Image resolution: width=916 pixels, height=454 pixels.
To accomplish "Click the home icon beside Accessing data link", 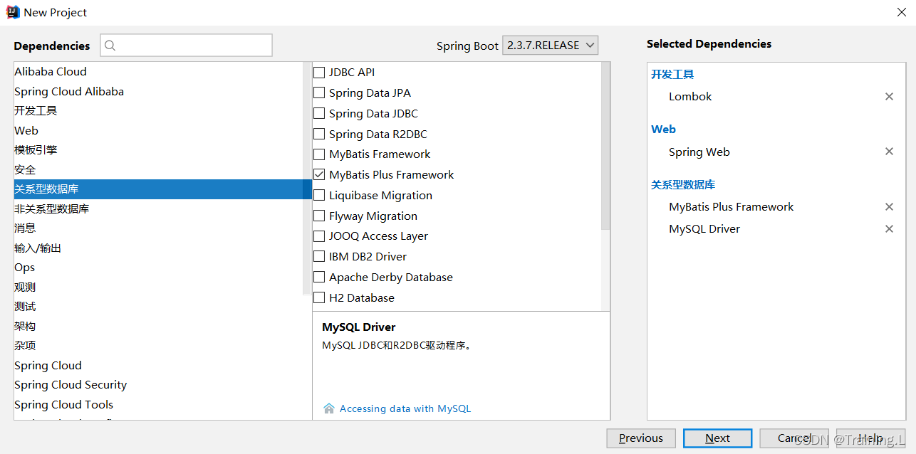I will point(329,408).
